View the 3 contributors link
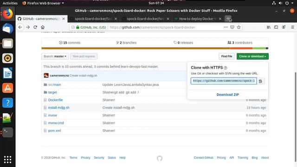 point(240,43)
